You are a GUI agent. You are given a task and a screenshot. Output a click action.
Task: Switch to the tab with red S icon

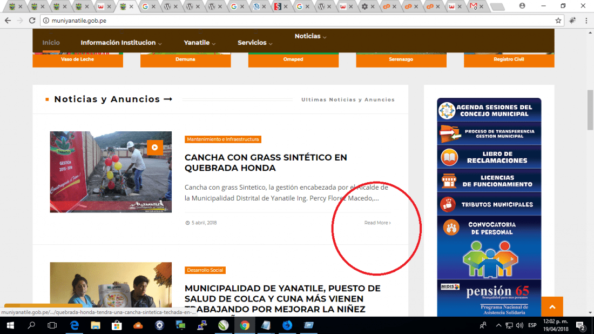(x=278, y=6)
